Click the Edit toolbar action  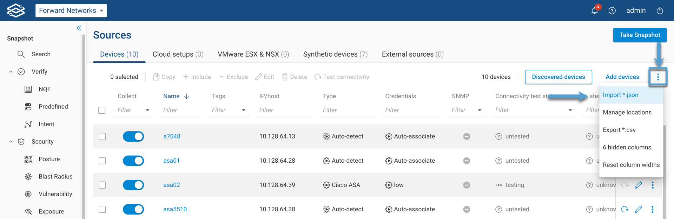click(x=264, y=77)
